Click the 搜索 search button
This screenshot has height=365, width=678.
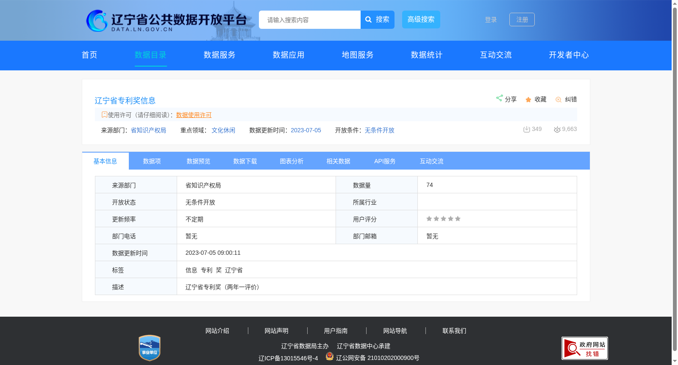(x=378, y=20)
